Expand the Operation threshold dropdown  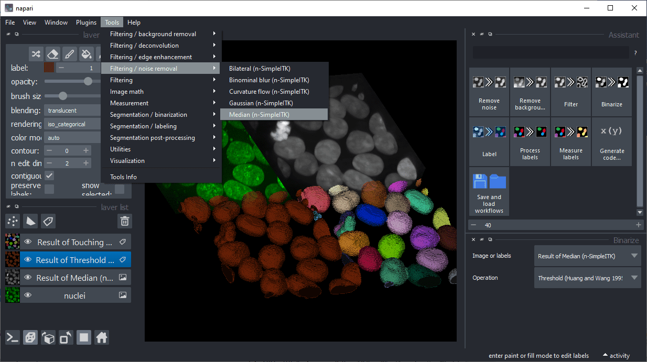tap(587, 278)
